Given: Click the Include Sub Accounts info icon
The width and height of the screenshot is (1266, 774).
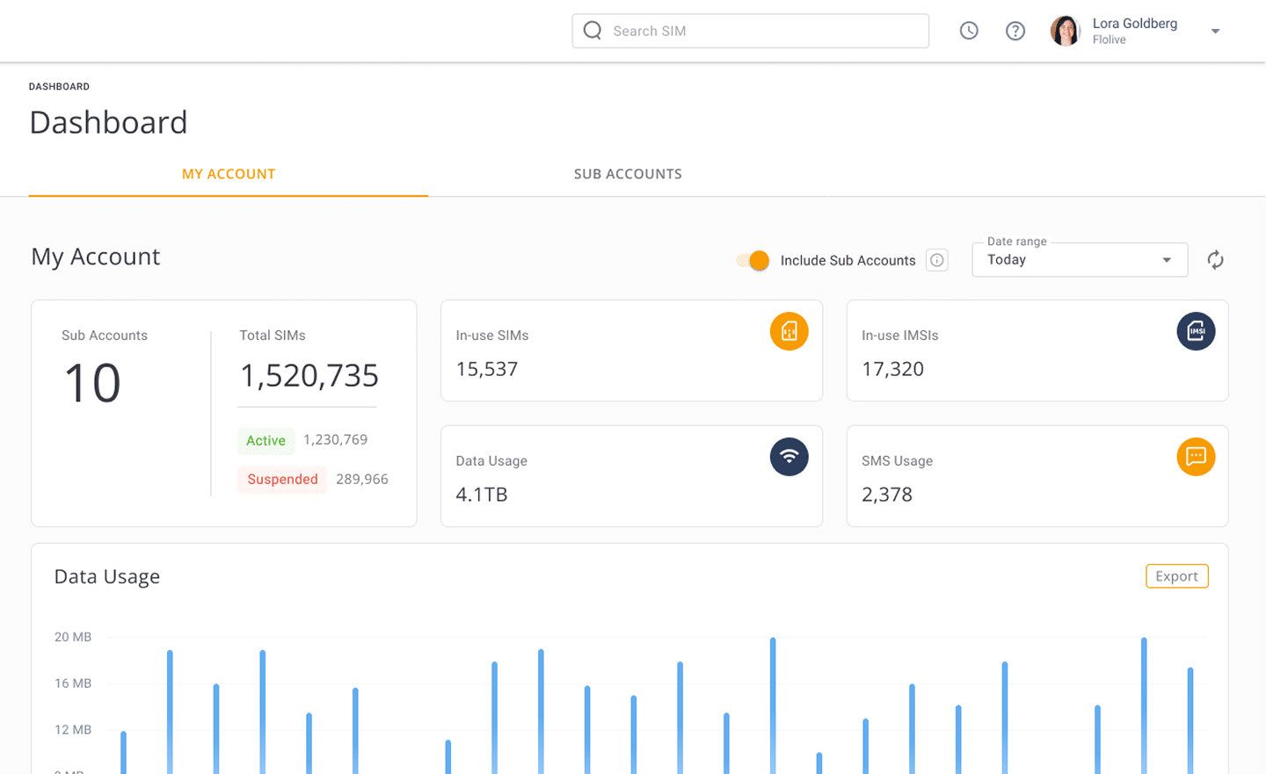Looking at the screenshot, I should 937,260.
